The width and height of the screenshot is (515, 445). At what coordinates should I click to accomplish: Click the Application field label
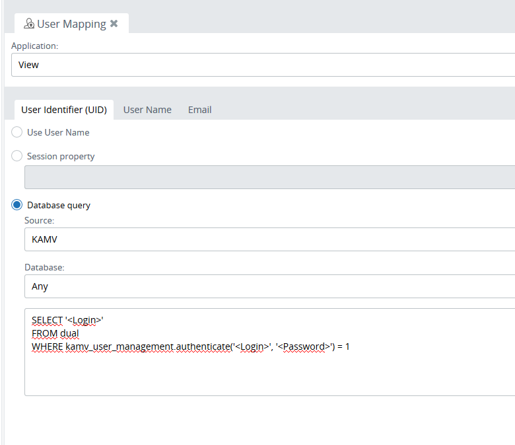(35, 46)
